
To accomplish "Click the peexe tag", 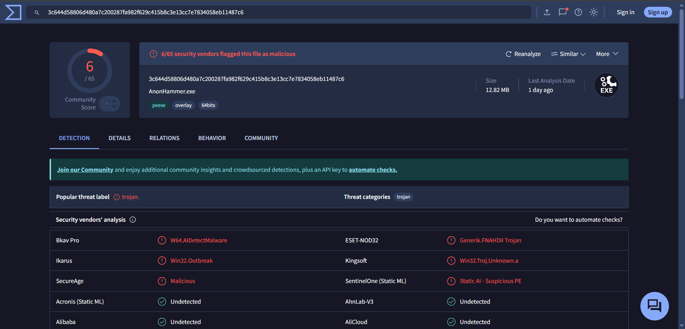I will point(159,105).
